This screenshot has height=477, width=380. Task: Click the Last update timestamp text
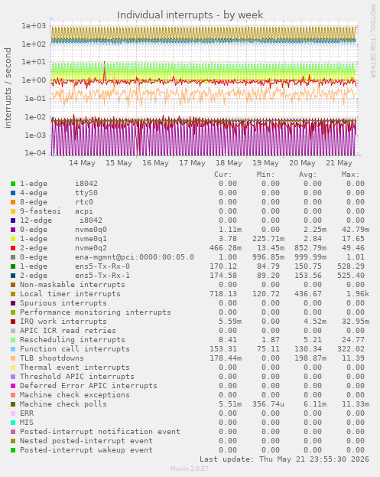pyautogui.click(x=284, y=459)
